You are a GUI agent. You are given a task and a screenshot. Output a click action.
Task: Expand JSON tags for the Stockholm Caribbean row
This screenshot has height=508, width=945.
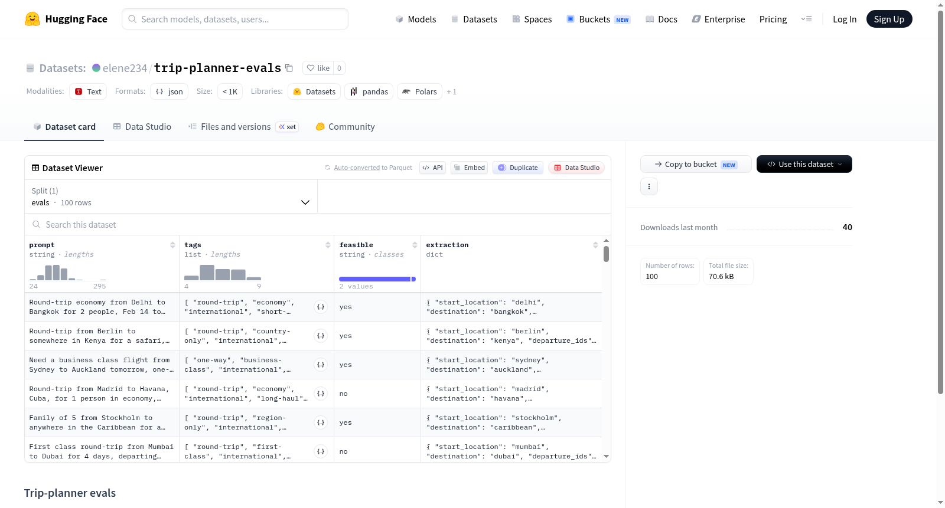(x=321, y=422)
